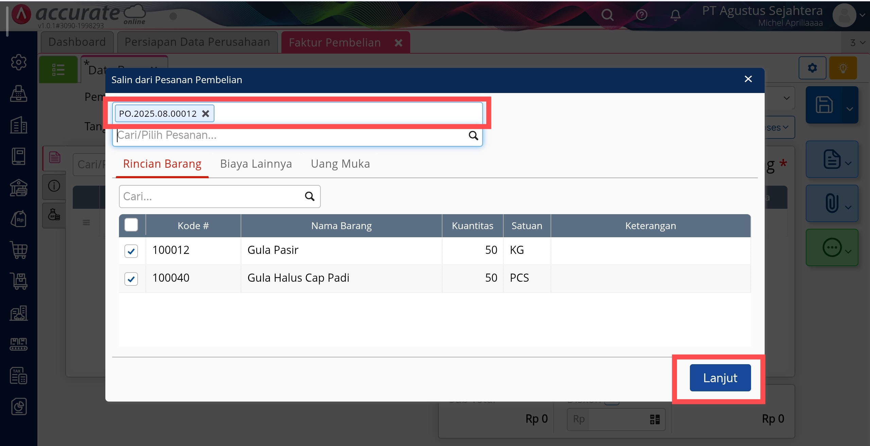Open the help question mark icon
The height and width of the screenshot is (446, 870).
[641, 15]
